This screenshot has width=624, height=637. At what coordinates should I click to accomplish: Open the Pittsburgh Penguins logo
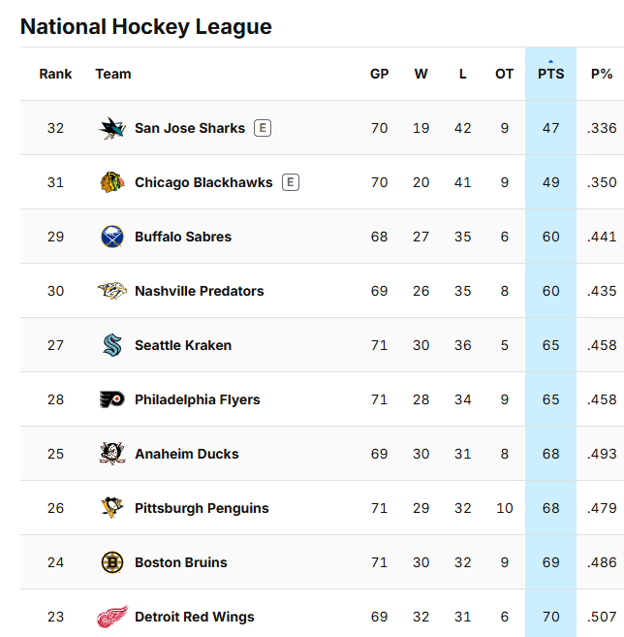coord(112,508)
